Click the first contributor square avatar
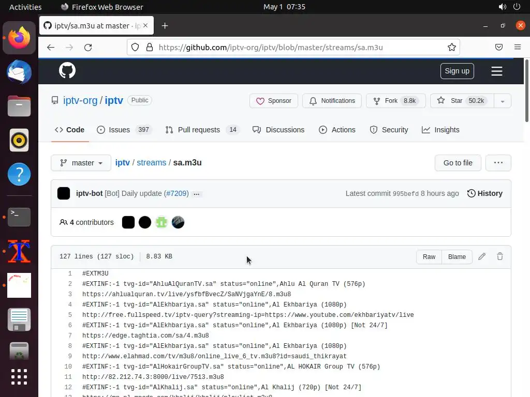530x397 pixels. (128, 222)
